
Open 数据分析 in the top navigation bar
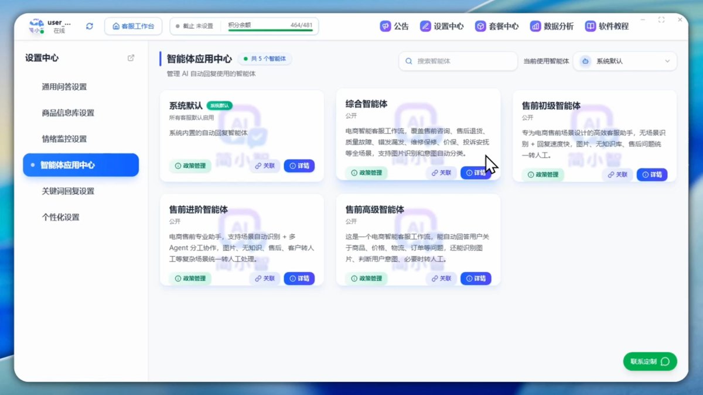point(552,26)
